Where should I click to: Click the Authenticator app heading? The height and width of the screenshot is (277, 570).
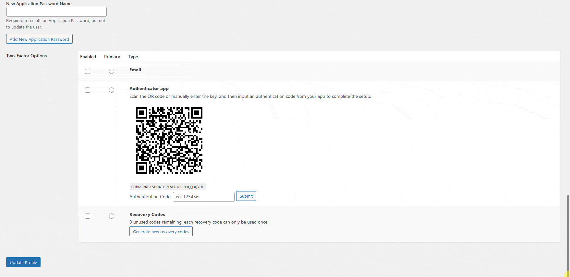[149, 88]
